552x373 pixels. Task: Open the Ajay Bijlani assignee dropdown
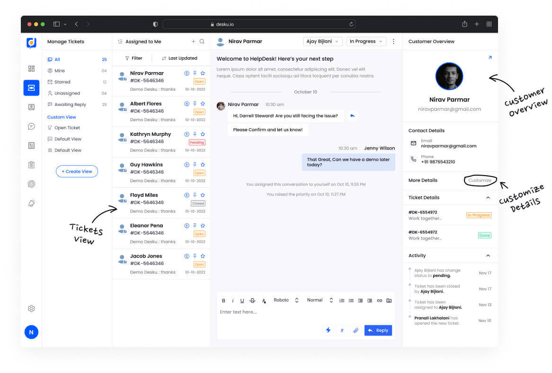tap(322, 41)
